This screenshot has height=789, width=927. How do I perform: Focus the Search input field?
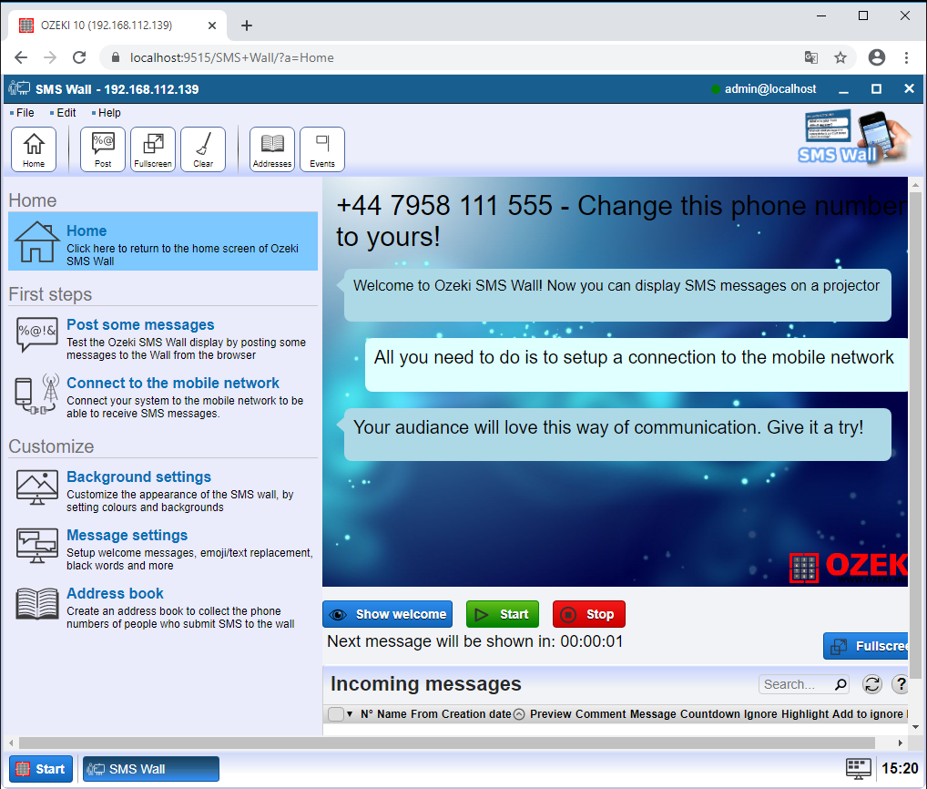[797, 684]
